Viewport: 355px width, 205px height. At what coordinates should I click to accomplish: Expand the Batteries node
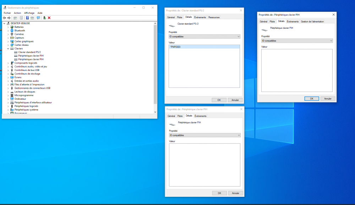pyautogui.click(x=8, y=27)
